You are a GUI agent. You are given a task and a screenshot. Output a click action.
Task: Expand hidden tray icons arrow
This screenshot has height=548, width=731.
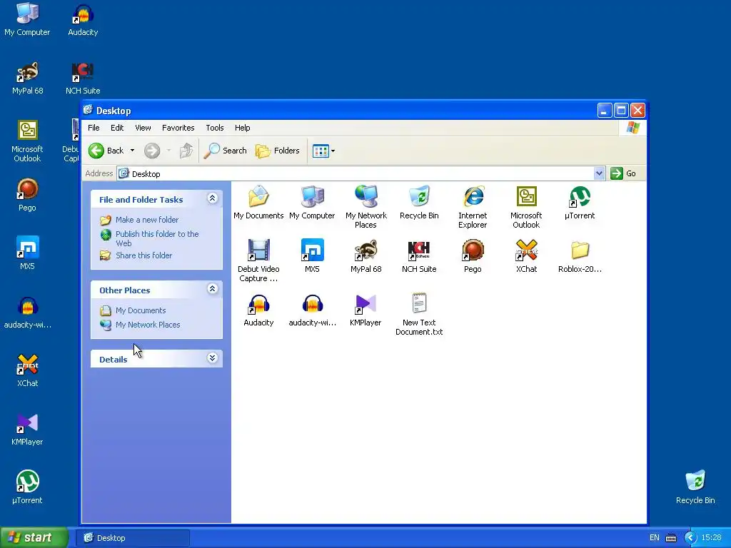(690, 538)
